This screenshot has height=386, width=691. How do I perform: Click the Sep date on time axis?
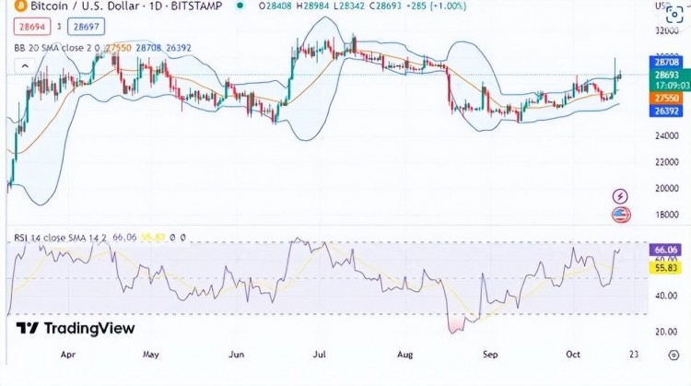(x=490, y=355)
